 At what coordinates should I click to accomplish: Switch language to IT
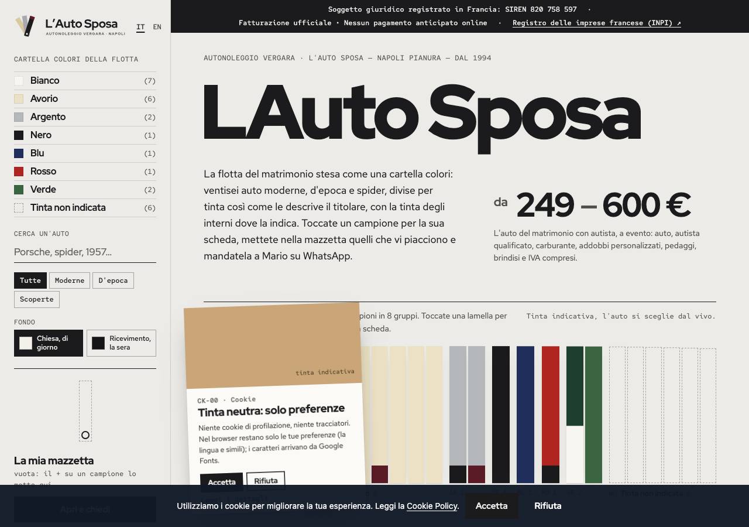click(x=140, y=27)
